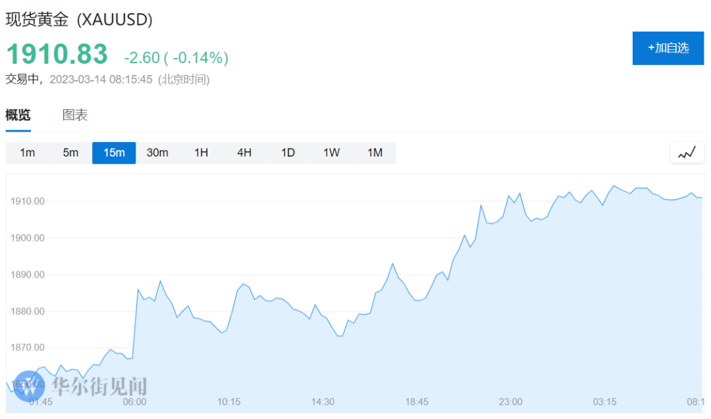This screenshot has height=419, width=711.
Task: Choose the 15m timeframe
Action: click(114, 153)
